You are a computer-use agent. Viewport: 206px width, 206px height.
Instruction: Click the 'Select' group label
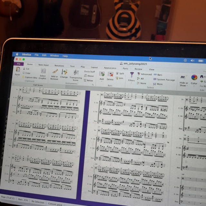tap(150, 88)
